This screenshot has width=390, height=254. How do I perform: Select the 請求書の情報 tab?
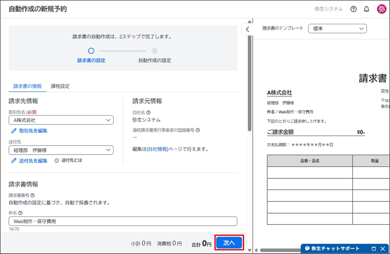(x=27, y=86)
